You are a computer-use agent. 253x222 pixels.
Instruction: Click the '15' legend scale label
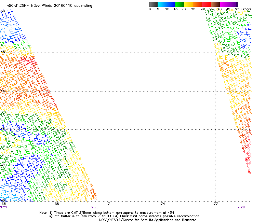pos(175,9)
